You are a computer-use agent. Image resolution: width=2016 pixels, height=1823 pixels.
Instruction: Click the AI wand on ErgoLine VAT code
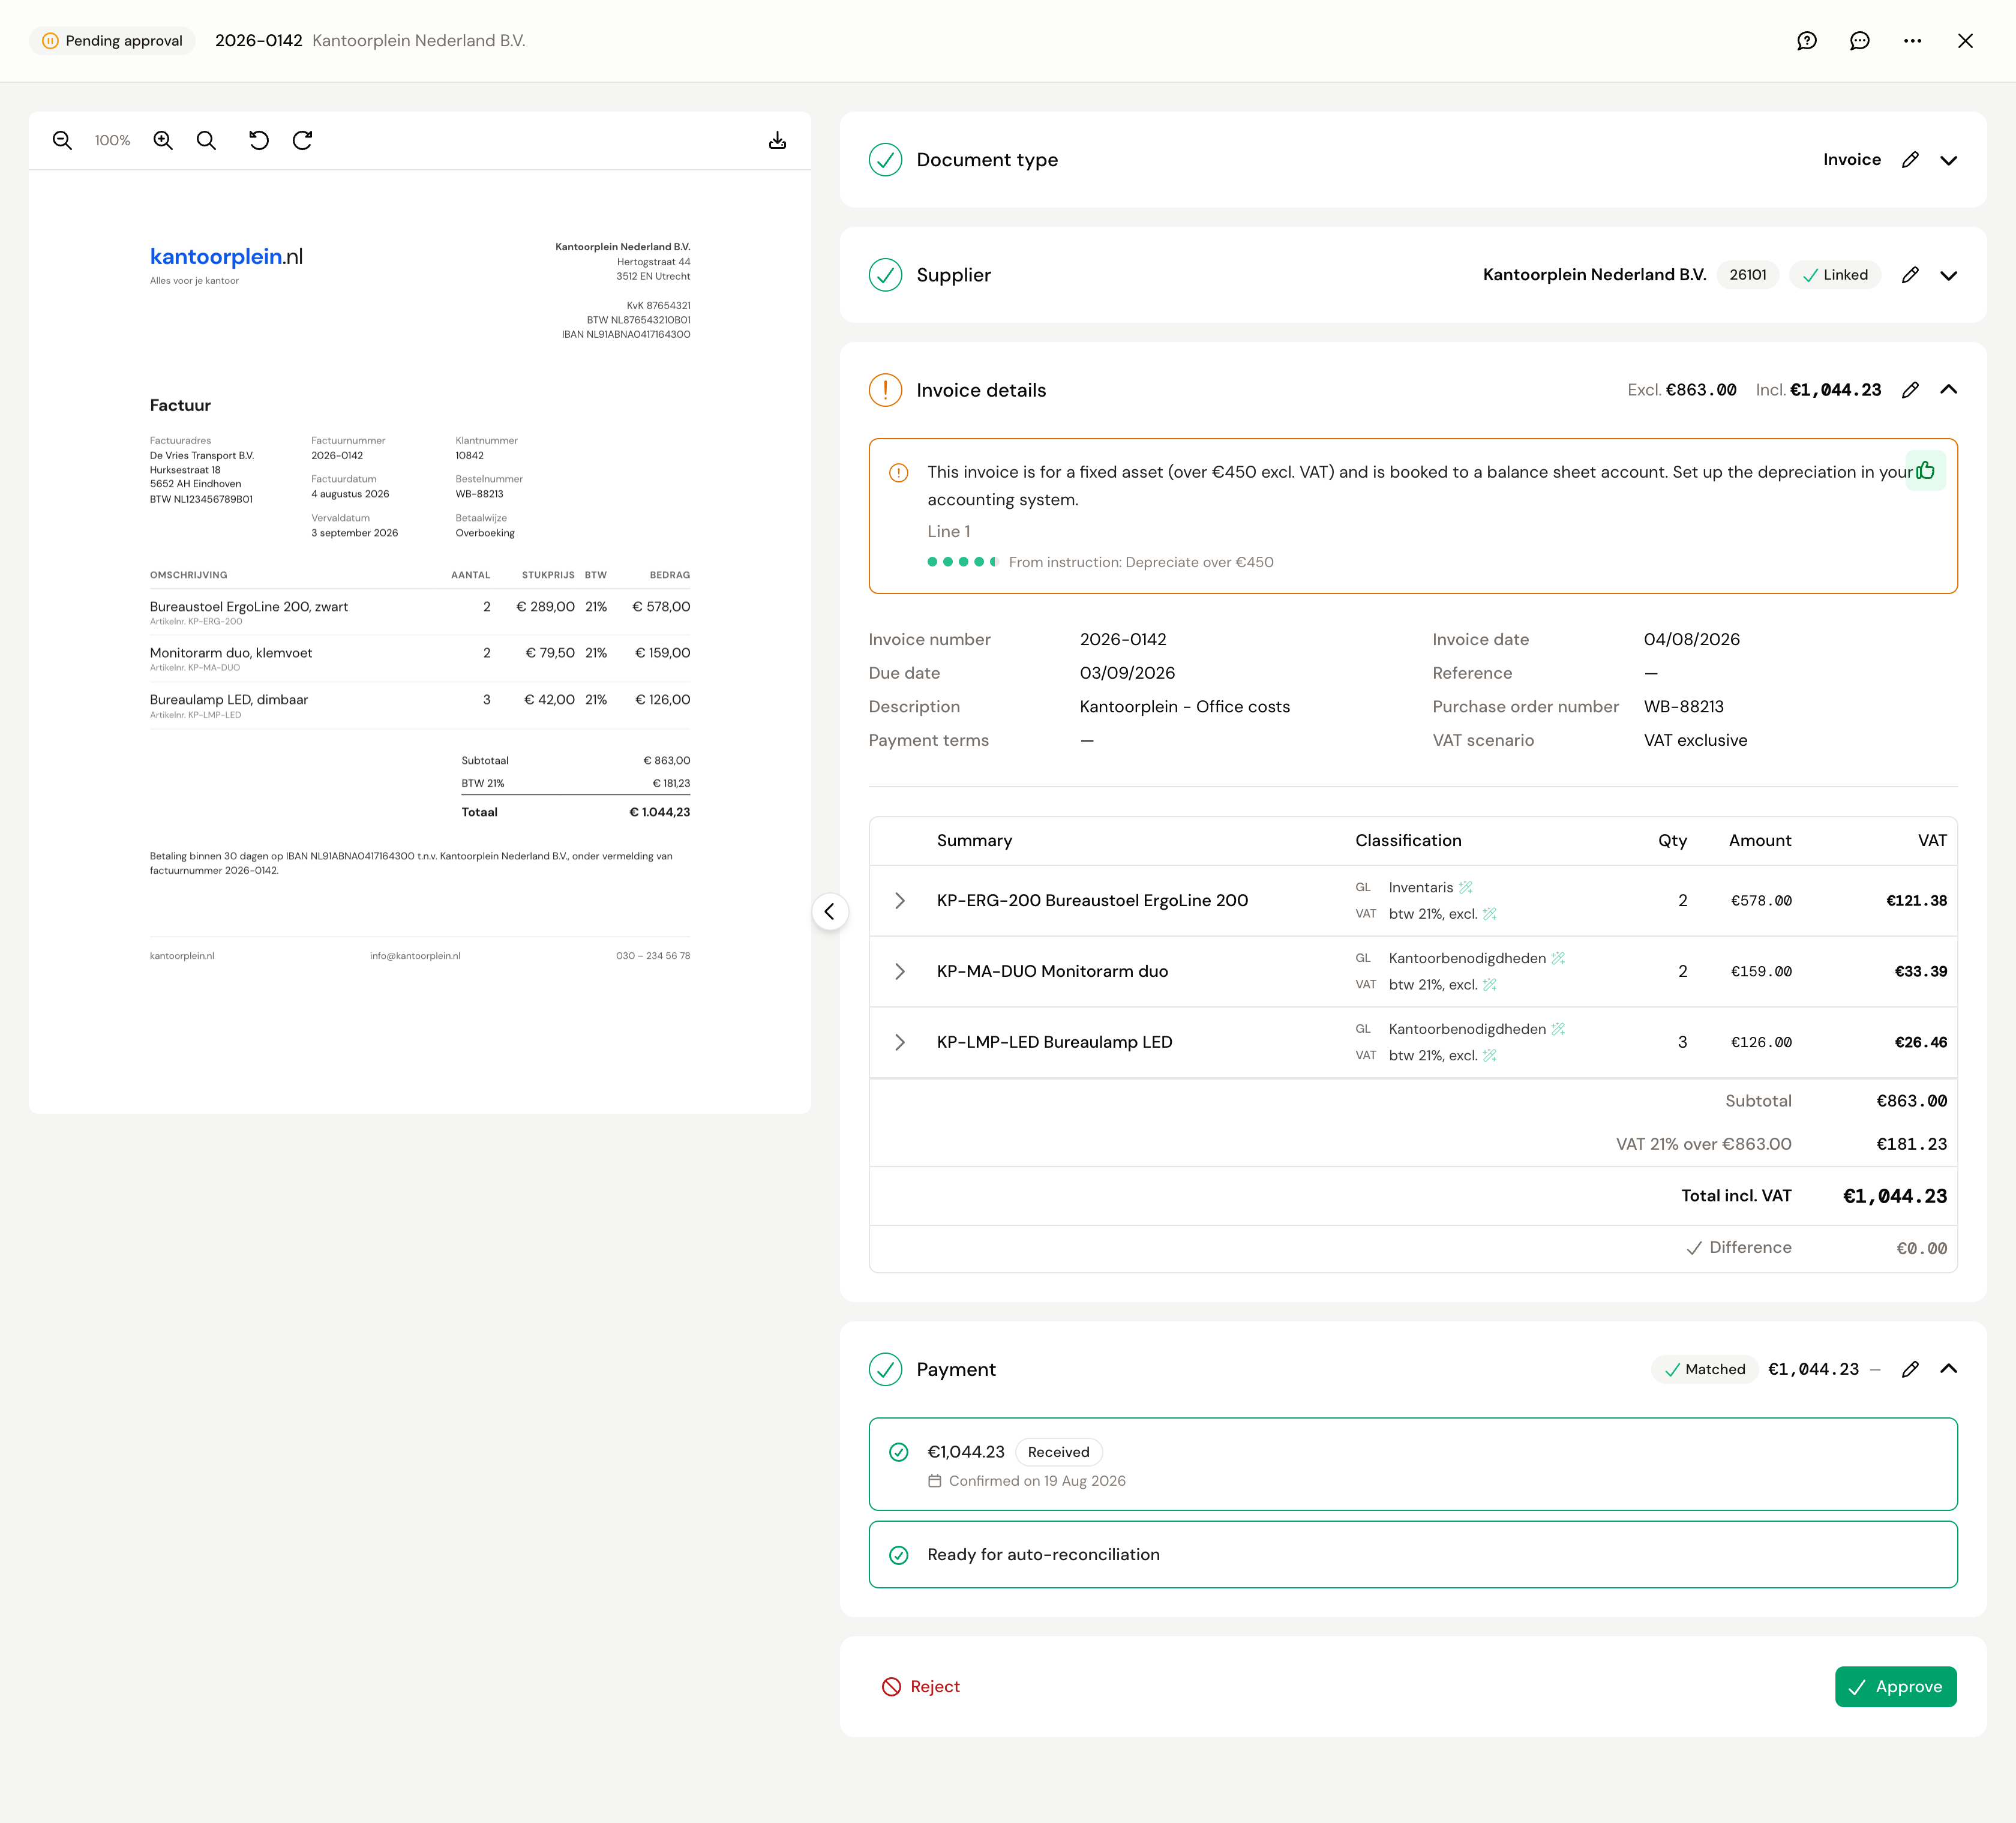1489,914
